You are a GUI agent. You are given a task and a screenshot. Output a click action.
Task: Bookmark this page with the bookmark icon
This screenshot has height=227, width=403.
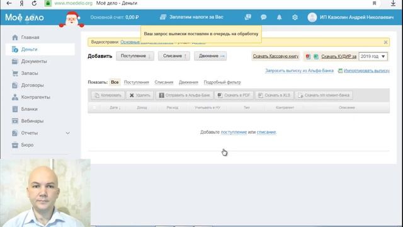coord(375,3)
